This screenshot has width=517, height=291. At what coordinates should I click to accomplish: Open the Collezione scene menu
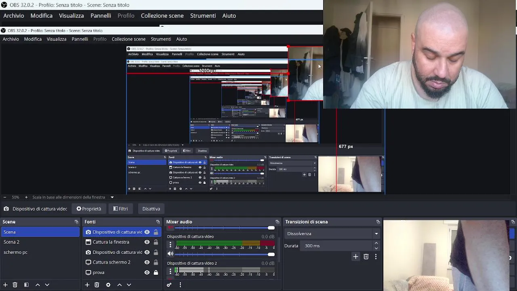[x=162, y=16]
